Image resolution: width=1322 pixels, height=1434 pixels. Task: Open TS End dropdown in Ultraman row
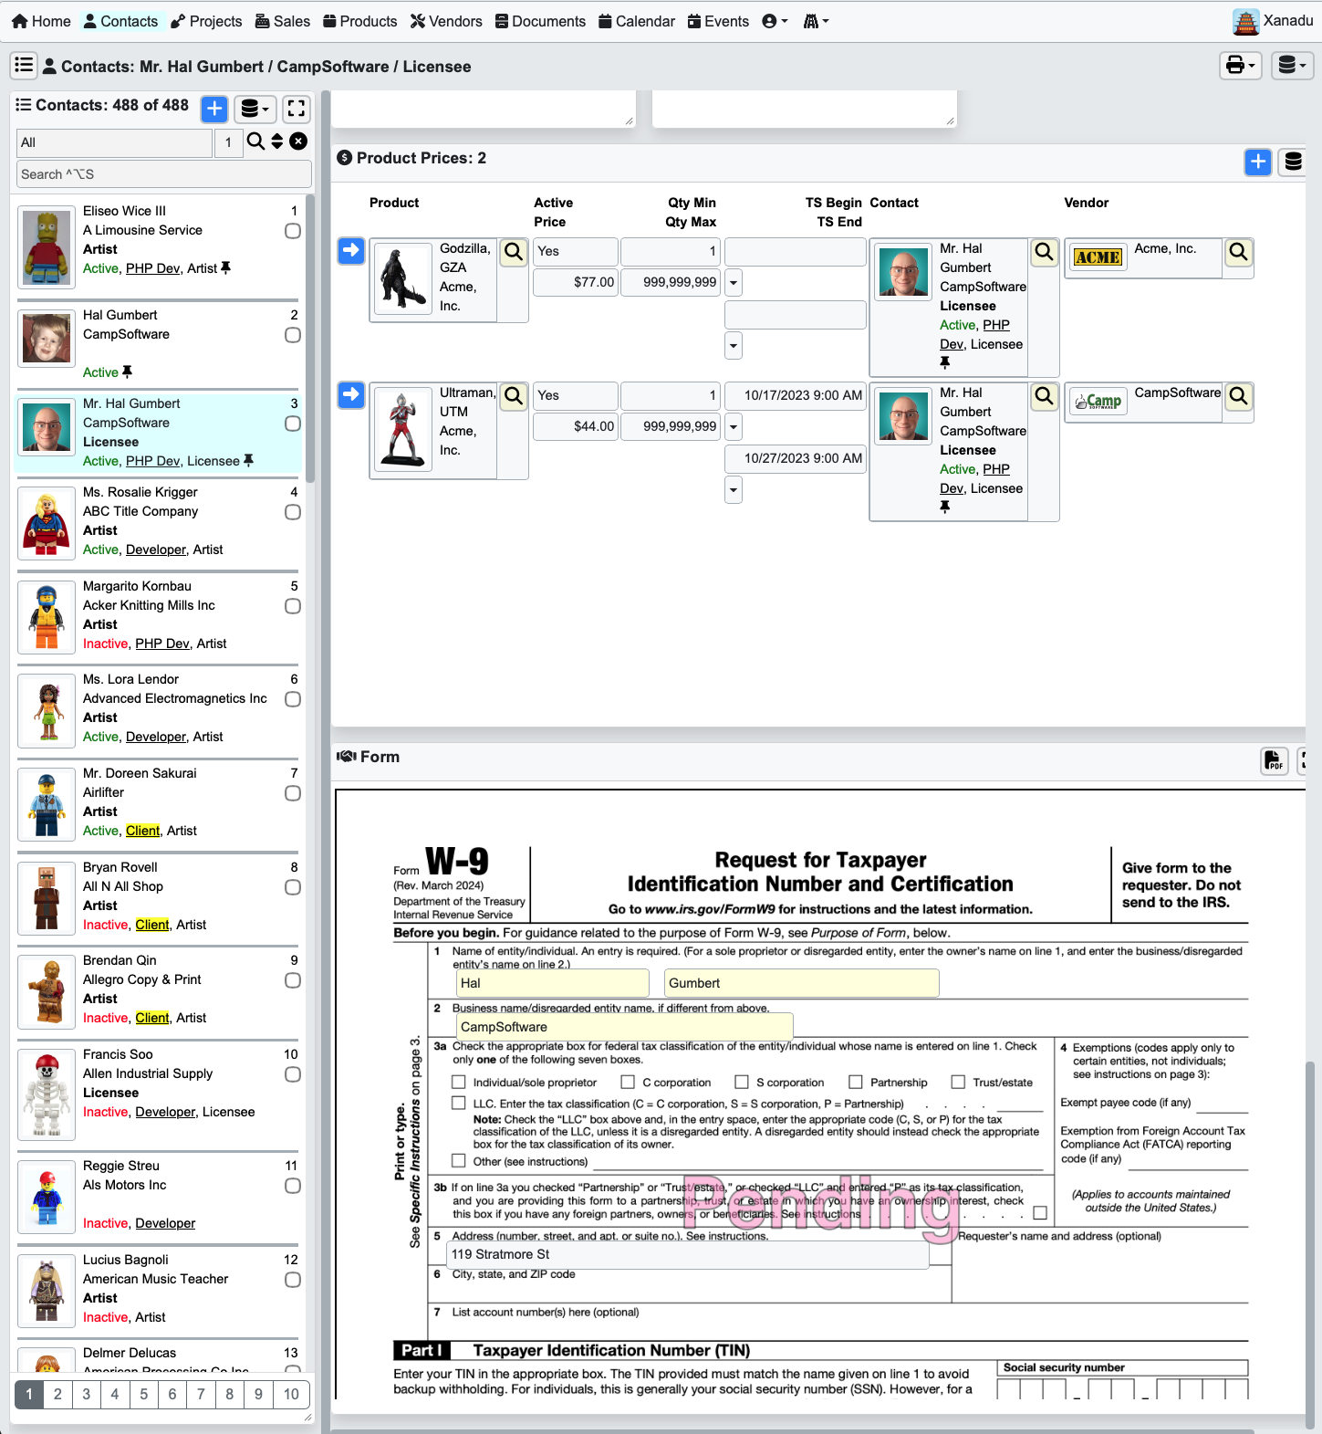tap(734, 490)
